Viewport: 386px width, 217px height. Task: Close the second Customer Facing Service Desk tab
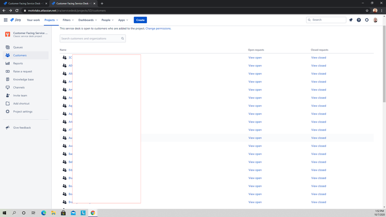(x=94, y=3)
